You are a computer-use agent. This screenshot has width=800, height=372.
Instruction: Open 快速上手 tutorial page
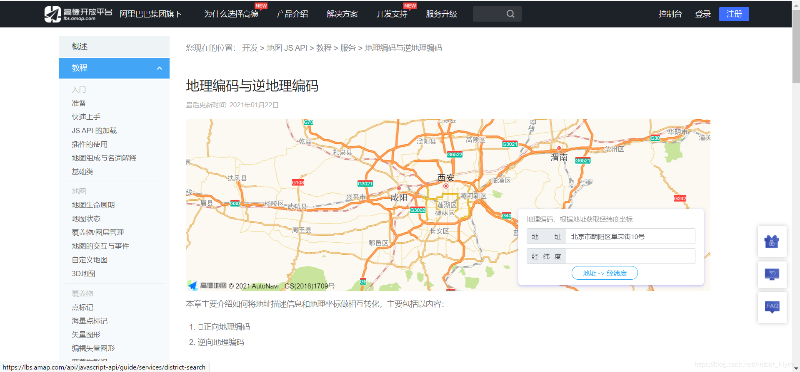[x=86, y=117]
